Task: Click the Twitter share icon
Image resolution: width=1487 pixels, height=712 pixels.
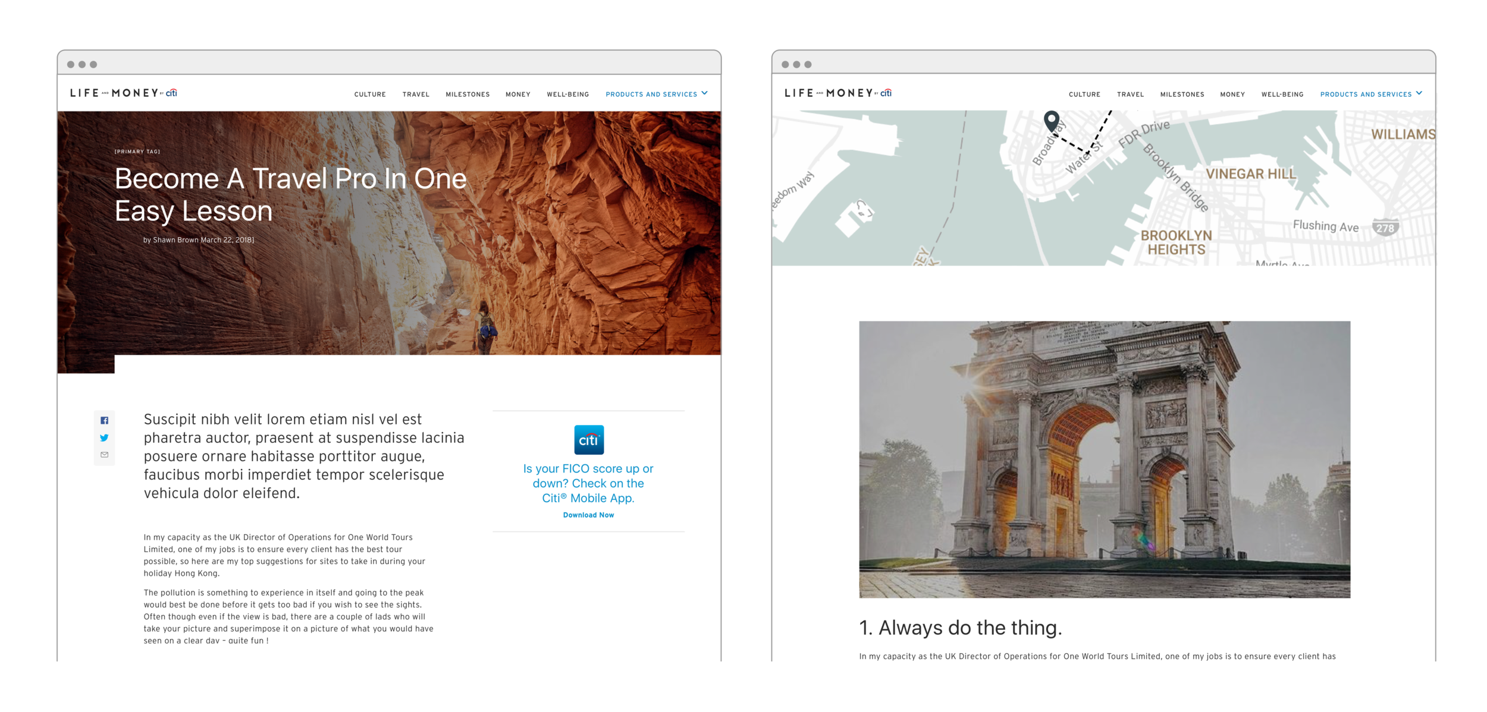Action: coord(105,438)
